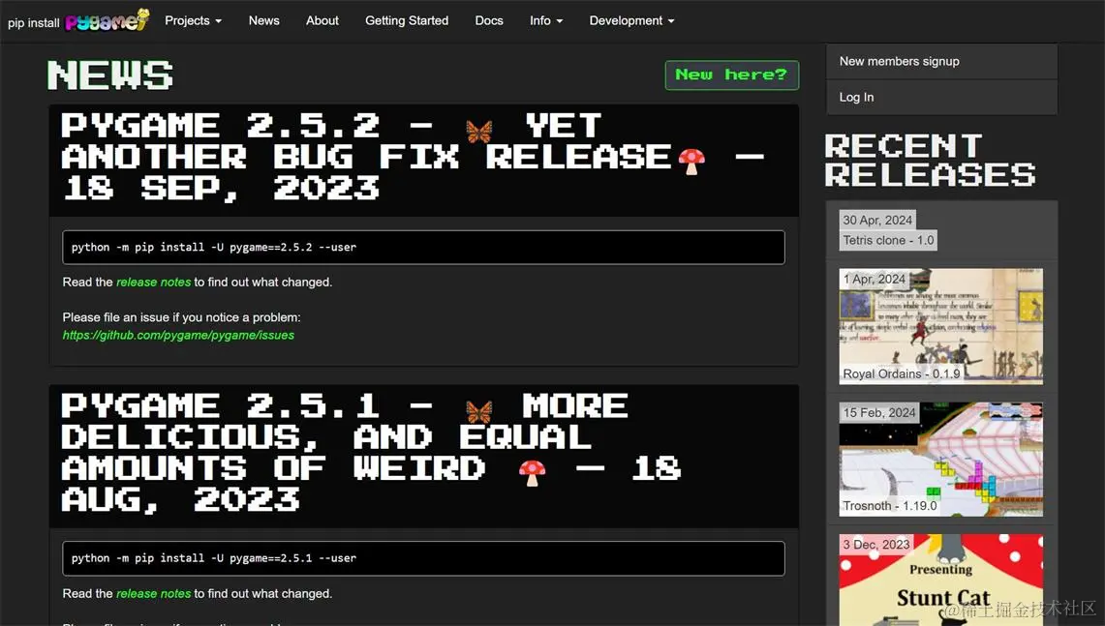Click the pygame logo in the navbar
Screen dimensions: 1105x626
click(107, 20)
